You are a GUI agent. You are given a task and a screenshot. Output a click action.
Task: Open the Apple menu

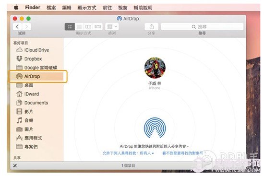(x=16, y=8)
